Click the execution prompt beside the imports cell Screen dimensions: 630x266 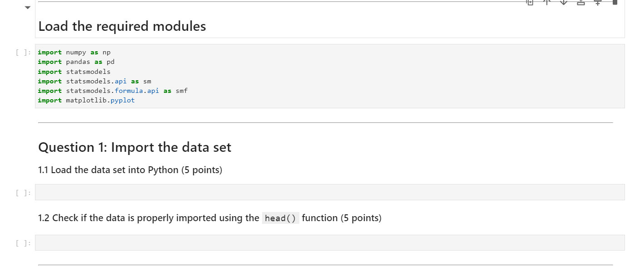pos(23,52)
